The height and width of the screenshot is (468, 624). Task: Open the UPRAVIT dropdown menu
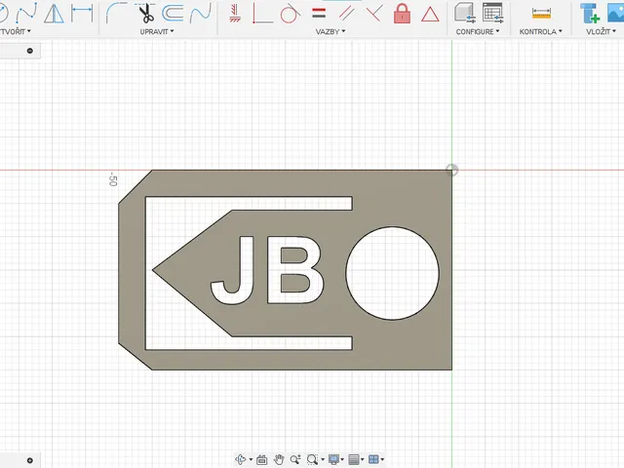coord(157,31)
